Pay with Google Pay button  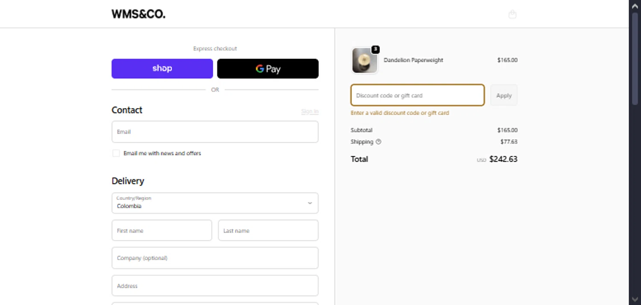268,68
